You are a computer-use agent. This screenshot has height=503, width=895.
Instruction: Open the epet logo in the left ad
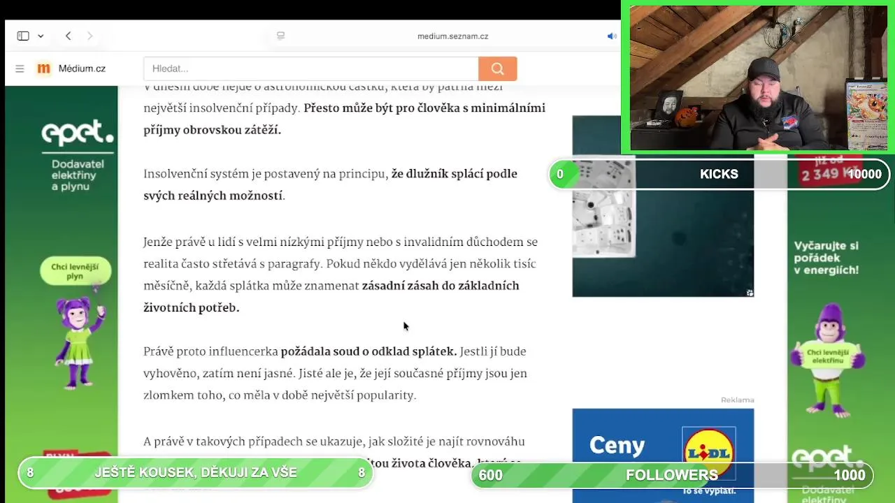[x=77, y=133]
